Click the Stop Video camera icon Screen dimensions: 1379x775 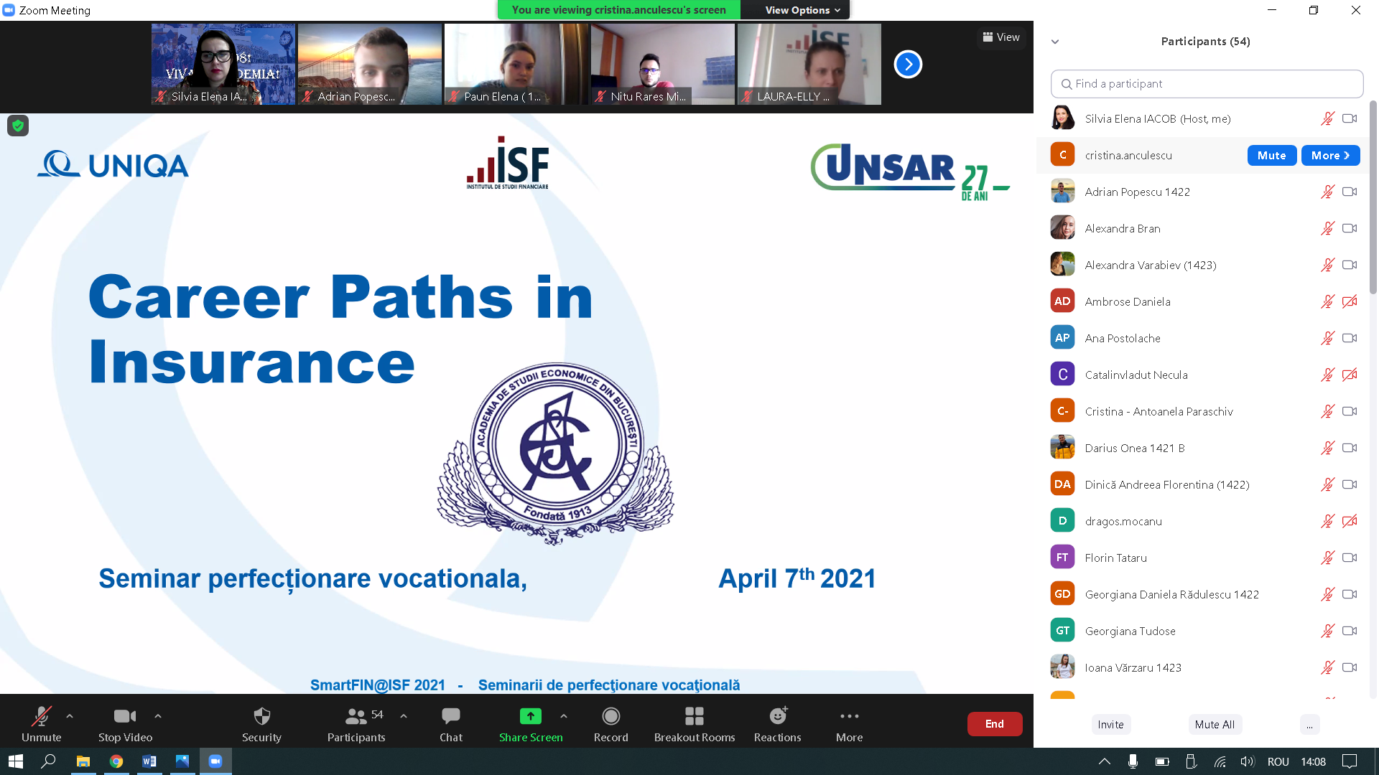[x=125, y=715]
